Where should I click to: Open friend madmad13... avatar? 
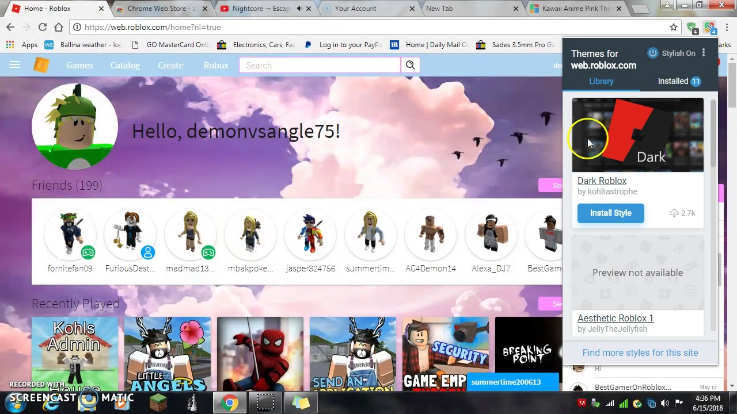[x=191, y=233]
